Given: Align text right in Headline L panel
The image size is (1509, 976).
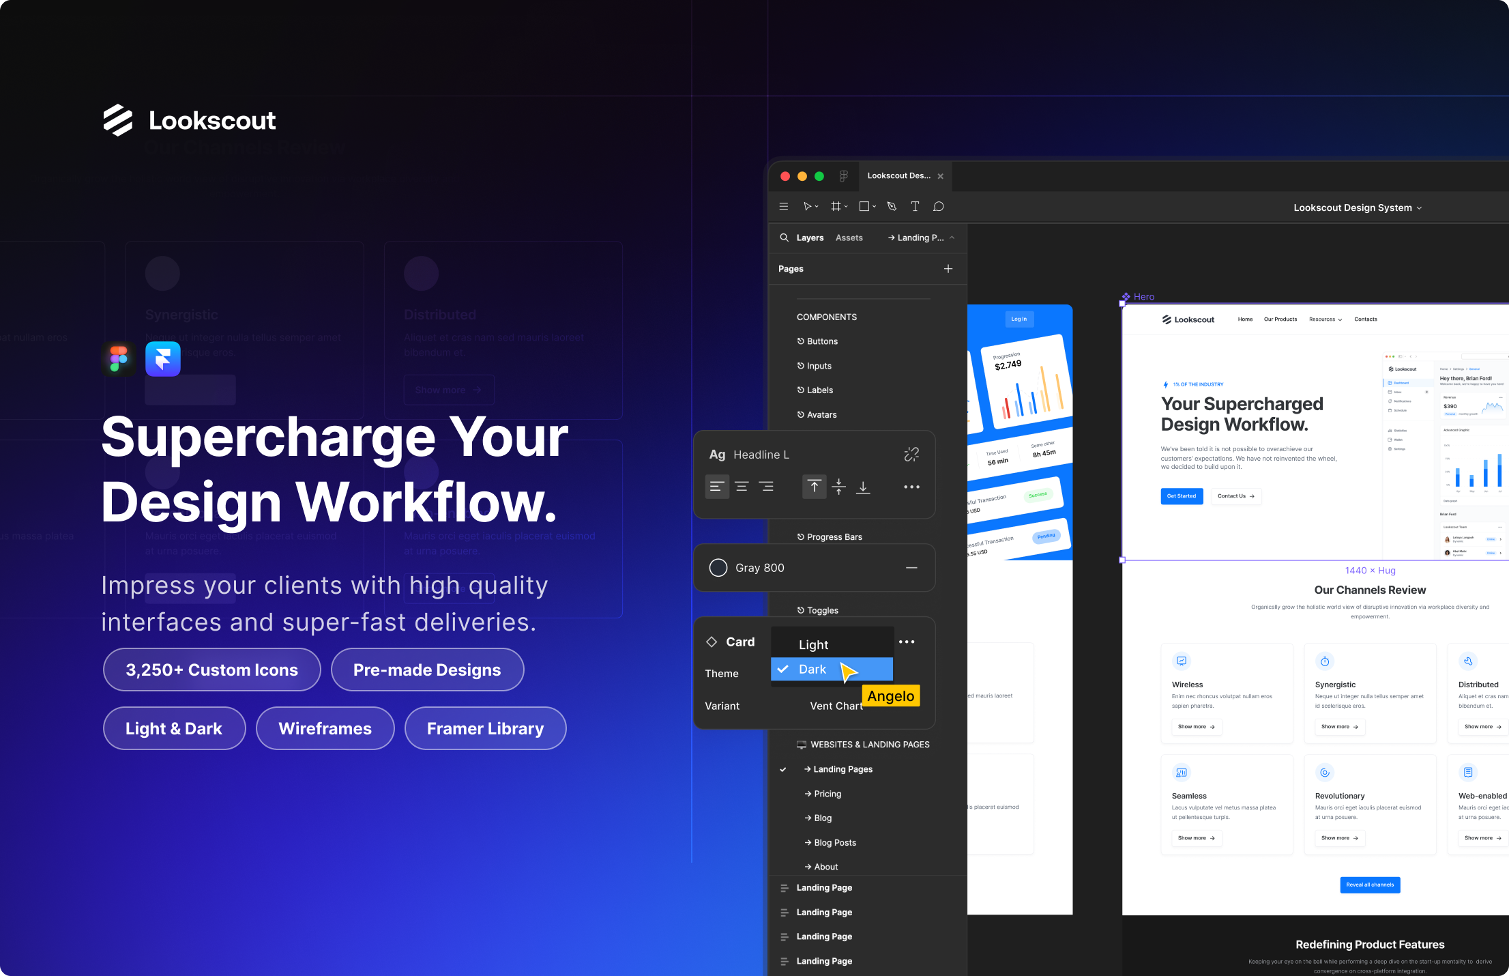Looking at the screenshot, I should click(x=766, y=487).
